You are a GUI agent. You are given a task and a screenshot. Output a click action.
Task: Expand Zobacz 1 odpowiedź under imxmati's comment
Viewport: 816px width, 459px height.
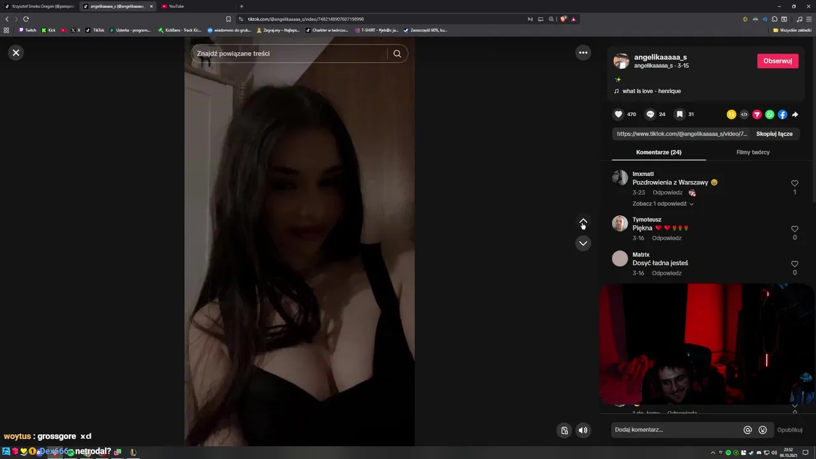point(663,204)
